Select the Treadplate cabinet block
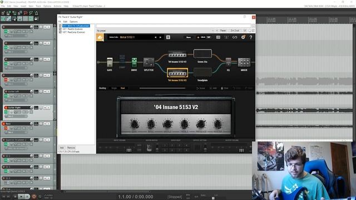Image resolution: width=356 pixels, height=200 pixels. tap(202, 73)
